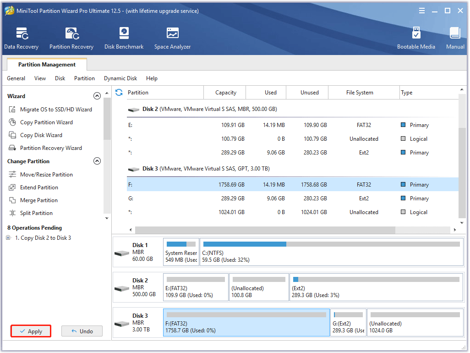Open the Disk menu
The height and width of the screenshot is (353, 470).
(x=60, y=78)
